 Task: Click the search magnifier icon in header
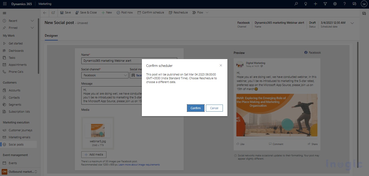(296, 4)
